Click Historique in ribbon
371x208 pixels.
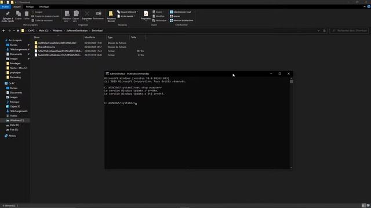click(x=159, y=20)
